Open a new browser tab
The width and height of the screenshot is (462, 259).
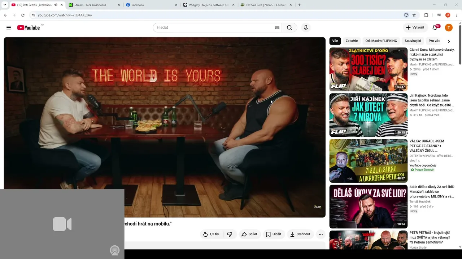[x=299, y=5]
